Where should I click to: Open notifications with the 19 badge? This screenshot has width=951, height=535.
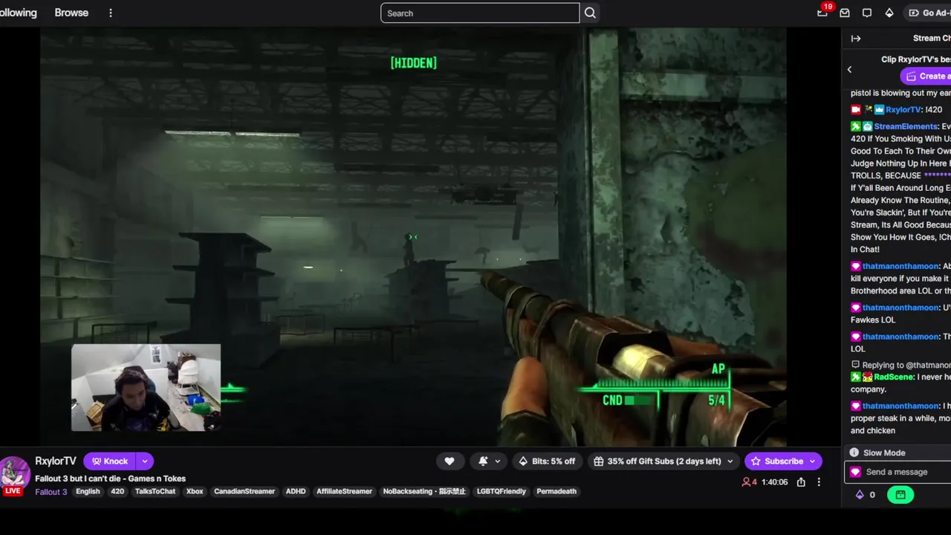pos(822,13)
